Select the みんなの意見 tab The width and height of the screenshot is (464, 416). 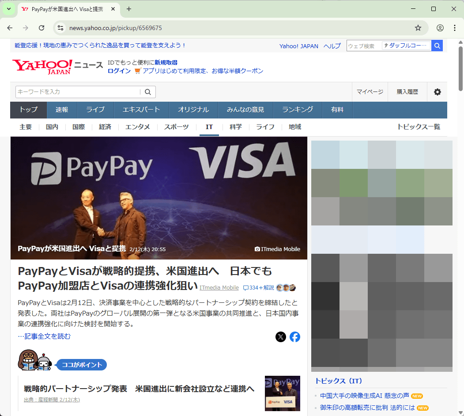click(x=245, y=110)
